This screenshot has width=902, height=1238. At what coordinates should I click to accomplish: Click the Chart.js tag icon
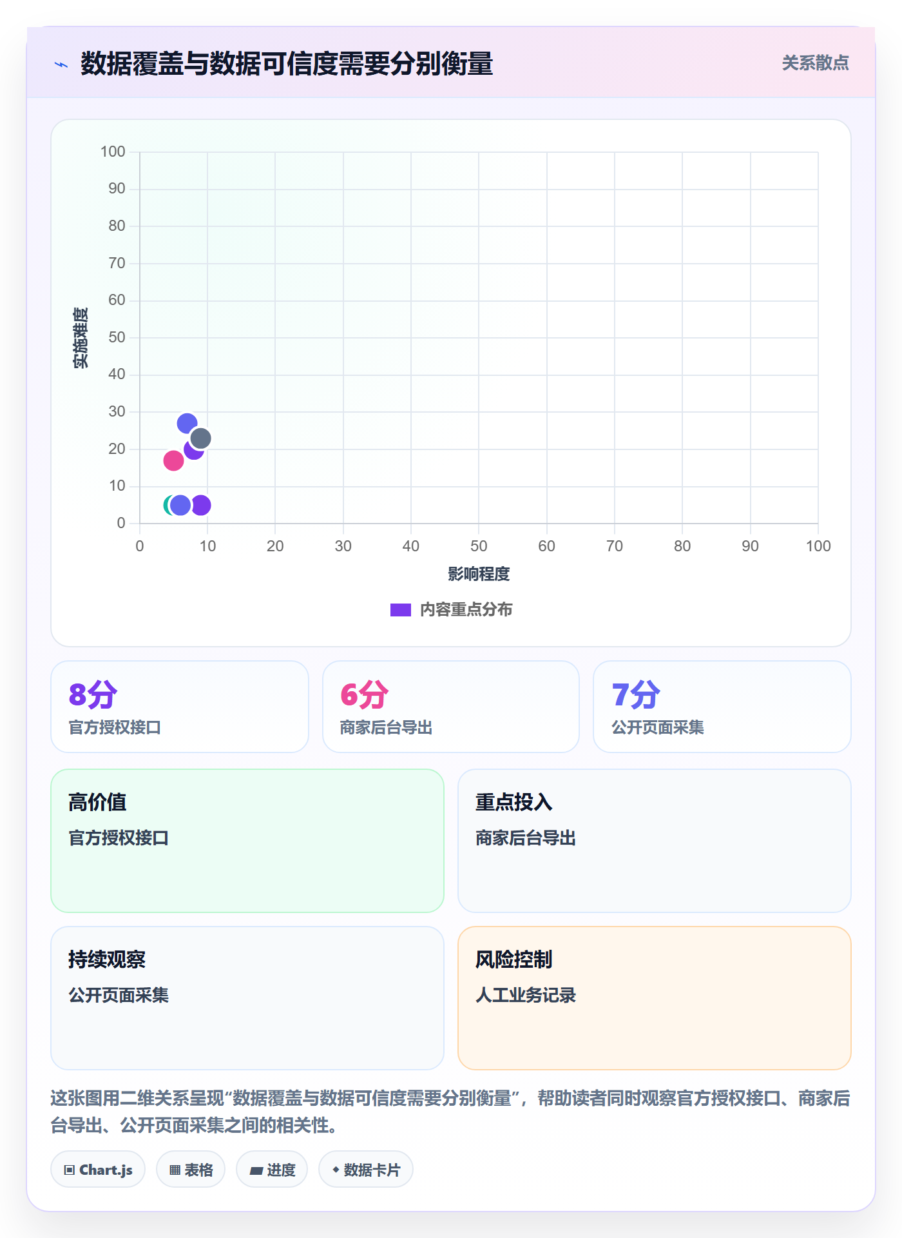tap(70, 1170)
